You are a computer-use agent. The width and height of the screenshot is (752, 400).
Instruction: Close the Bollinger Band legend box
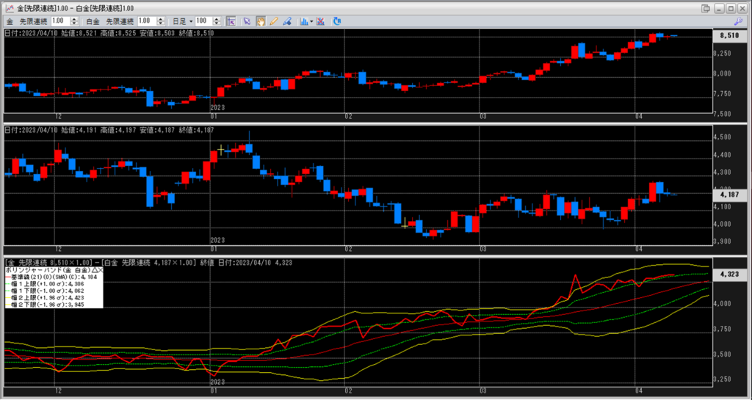coord(101,271)
